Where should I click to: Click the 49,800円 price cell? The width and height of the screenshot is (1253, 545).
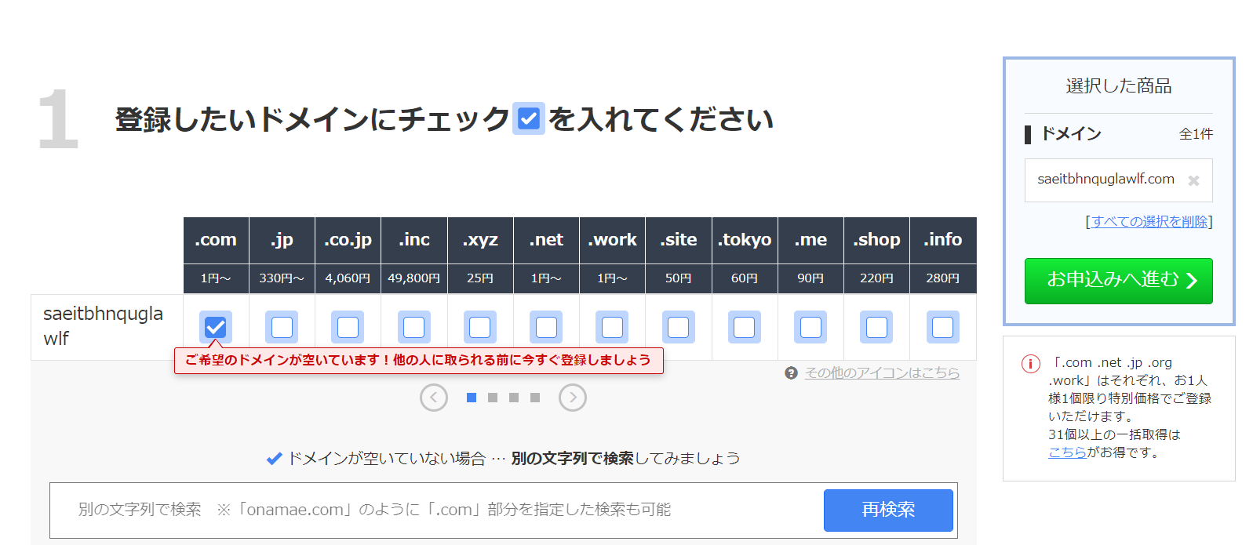tap(414, 279)
